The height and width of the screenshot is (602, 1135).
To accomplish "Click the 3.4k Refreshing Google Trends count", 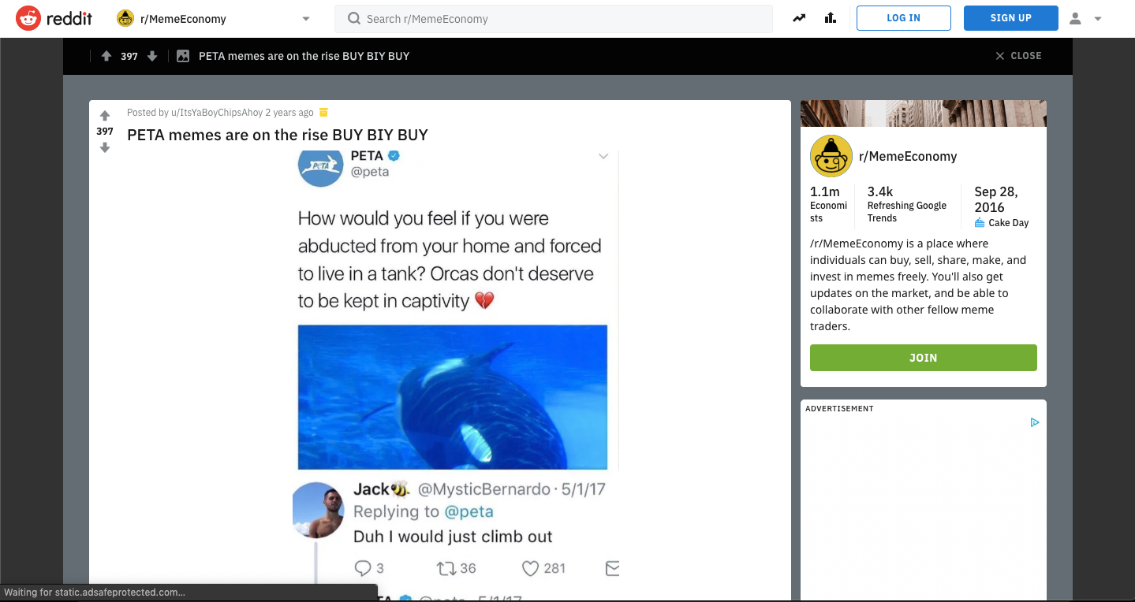I will pyautogui.click(x=907, y=204).
